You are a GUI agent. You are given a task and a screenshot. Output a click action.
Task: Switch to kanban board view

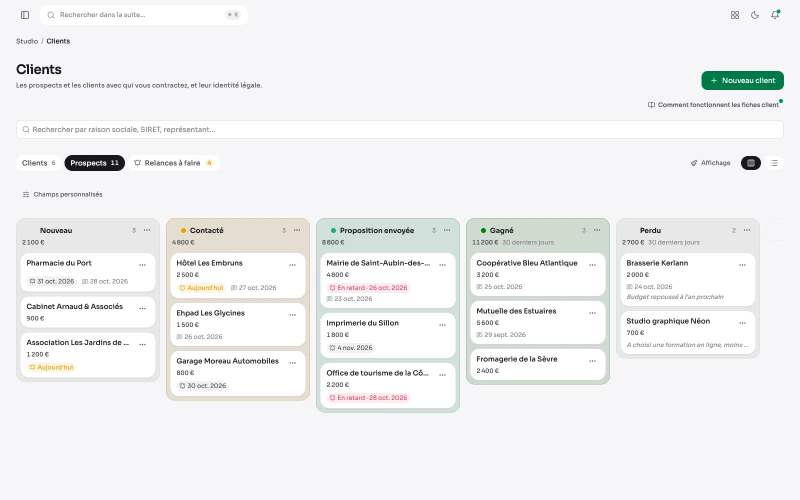click(751, 163)
